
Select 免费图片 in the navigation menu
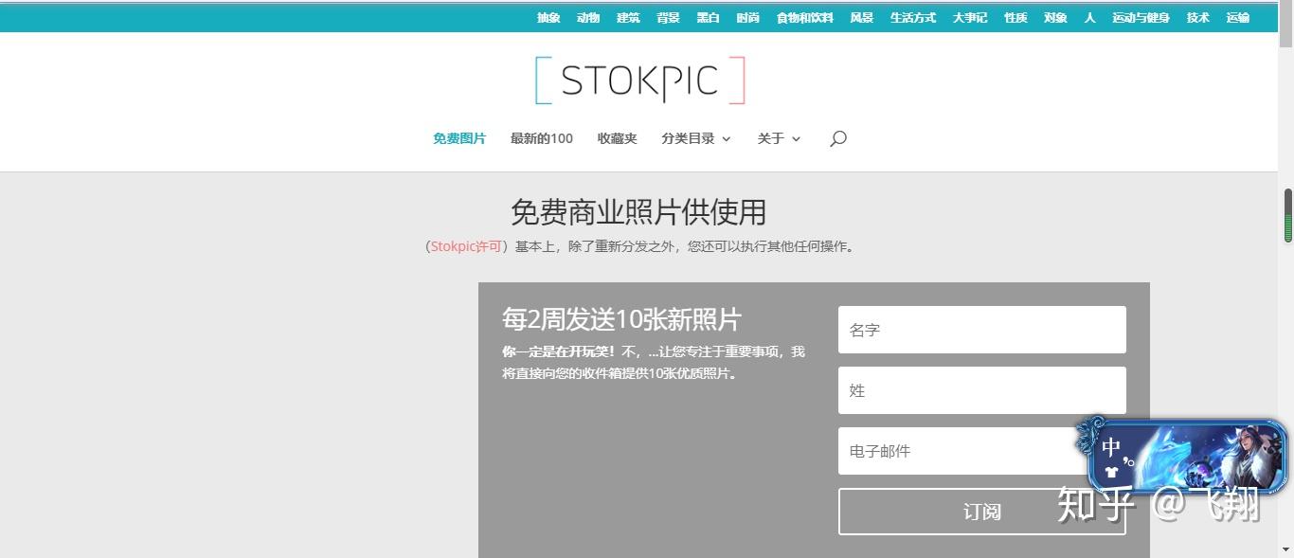[459, 138]
